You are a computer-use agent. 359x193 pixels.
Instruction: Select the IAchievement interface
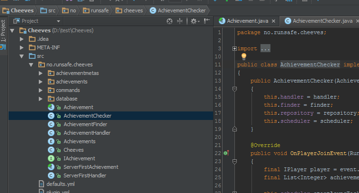coord(79,158)
